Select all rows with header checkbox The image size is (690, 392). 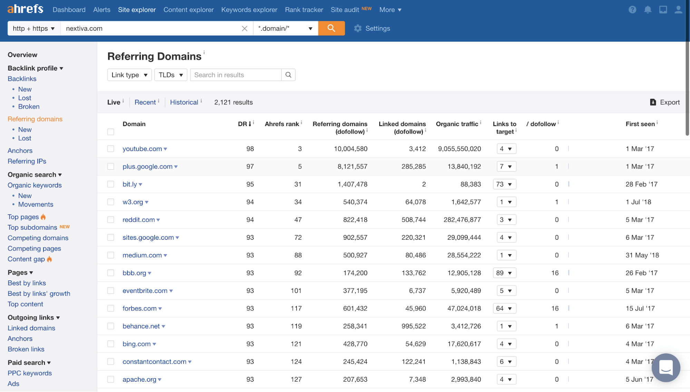click(x=110, y=132)
